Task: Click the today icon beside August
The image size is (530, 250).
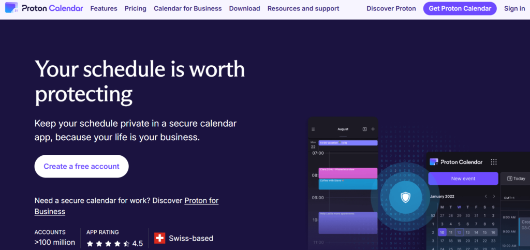Action: point(365,129)
